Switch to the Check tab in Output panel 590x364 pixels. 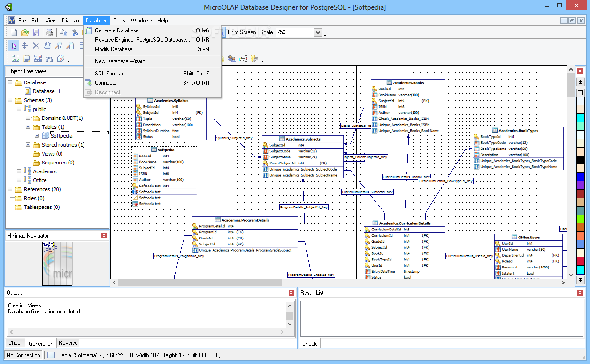tap(15, 343)
